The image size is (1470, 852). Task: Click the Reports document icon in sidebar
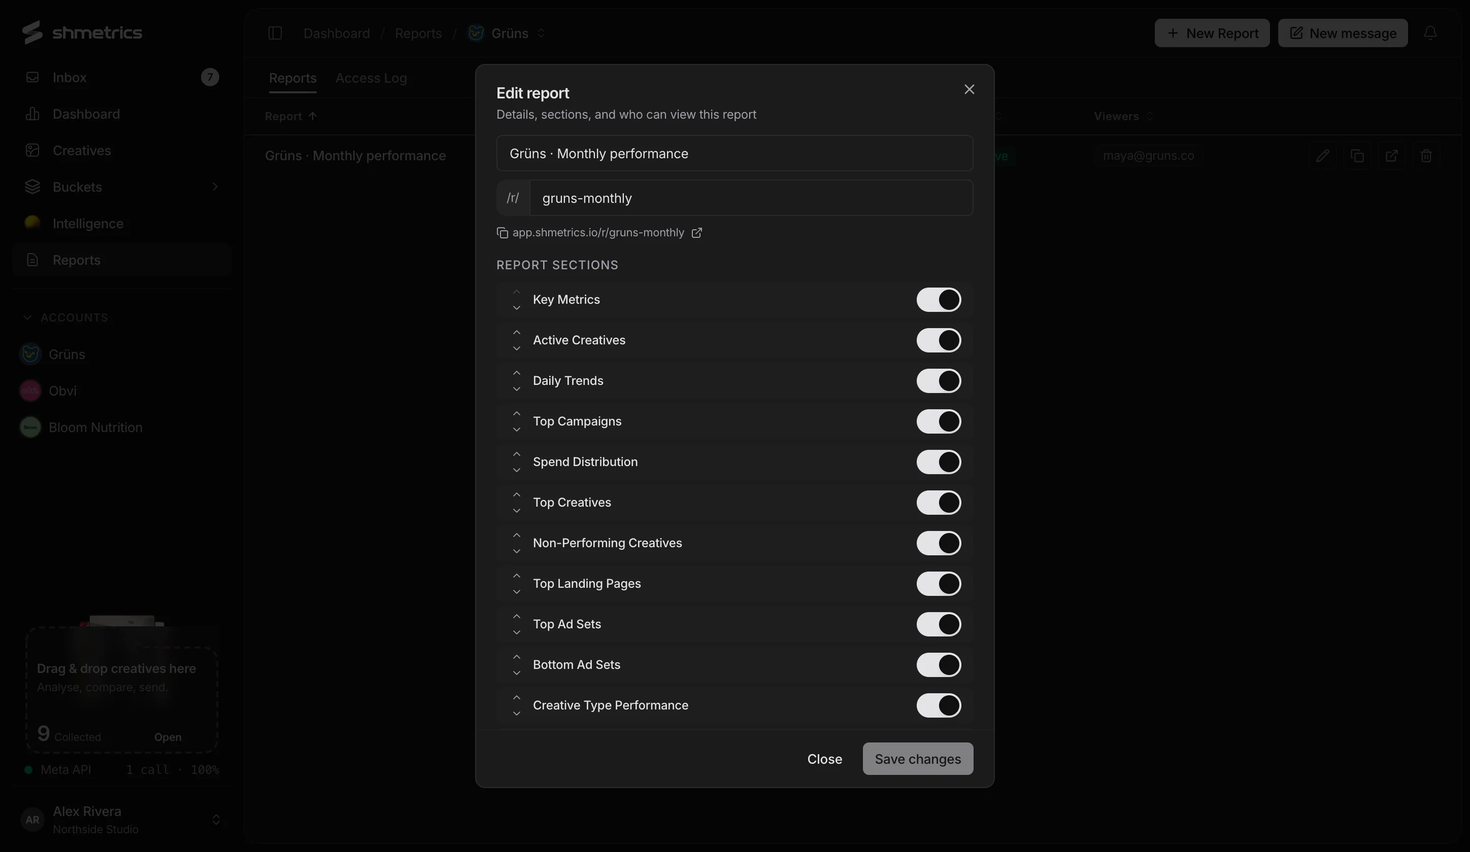(32, 260)
